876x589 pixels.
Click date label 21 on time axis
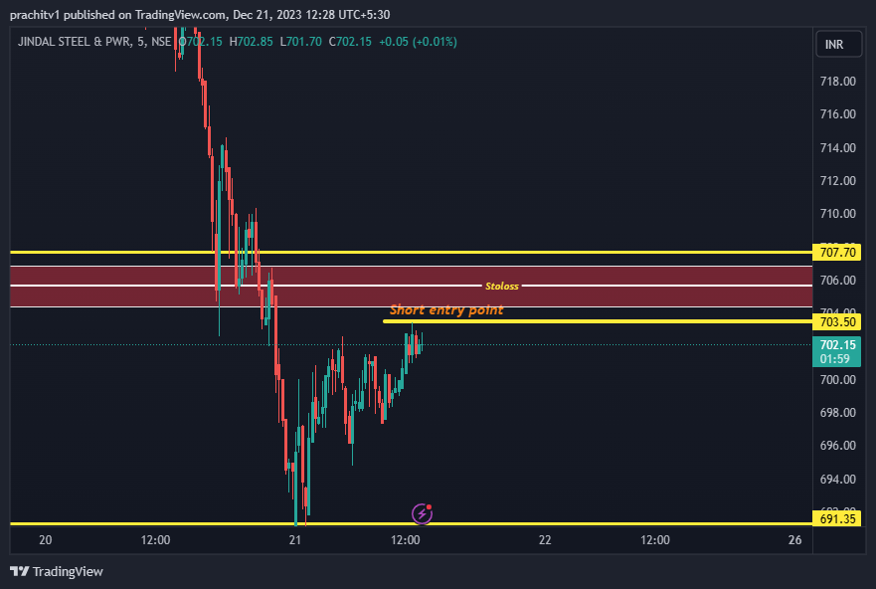point(294,540)
